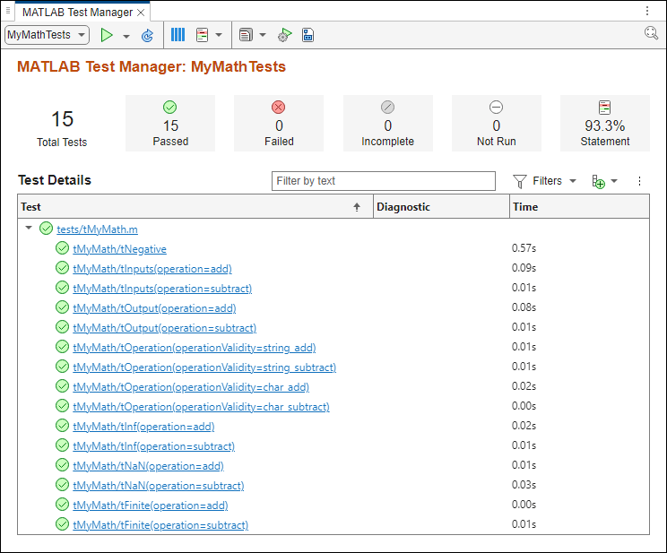Click the save results document icon
Screen dimensions: 667x553
(308, 35)
